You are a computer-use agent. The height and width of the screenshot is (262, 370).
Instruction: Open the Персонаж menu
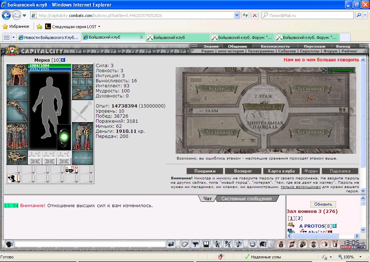[x=315, y=47]
